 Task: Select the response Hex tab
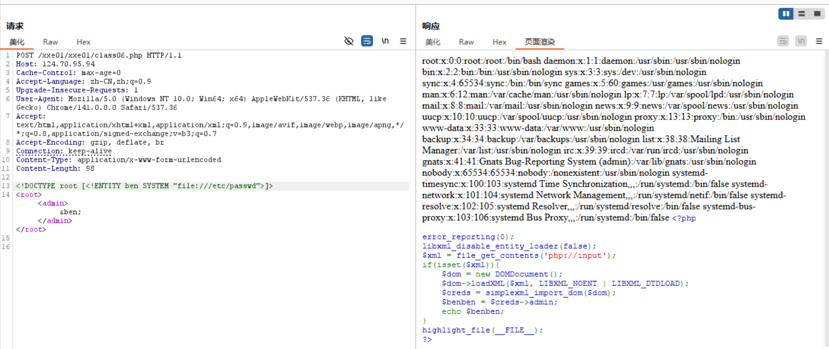pos(499,42)
